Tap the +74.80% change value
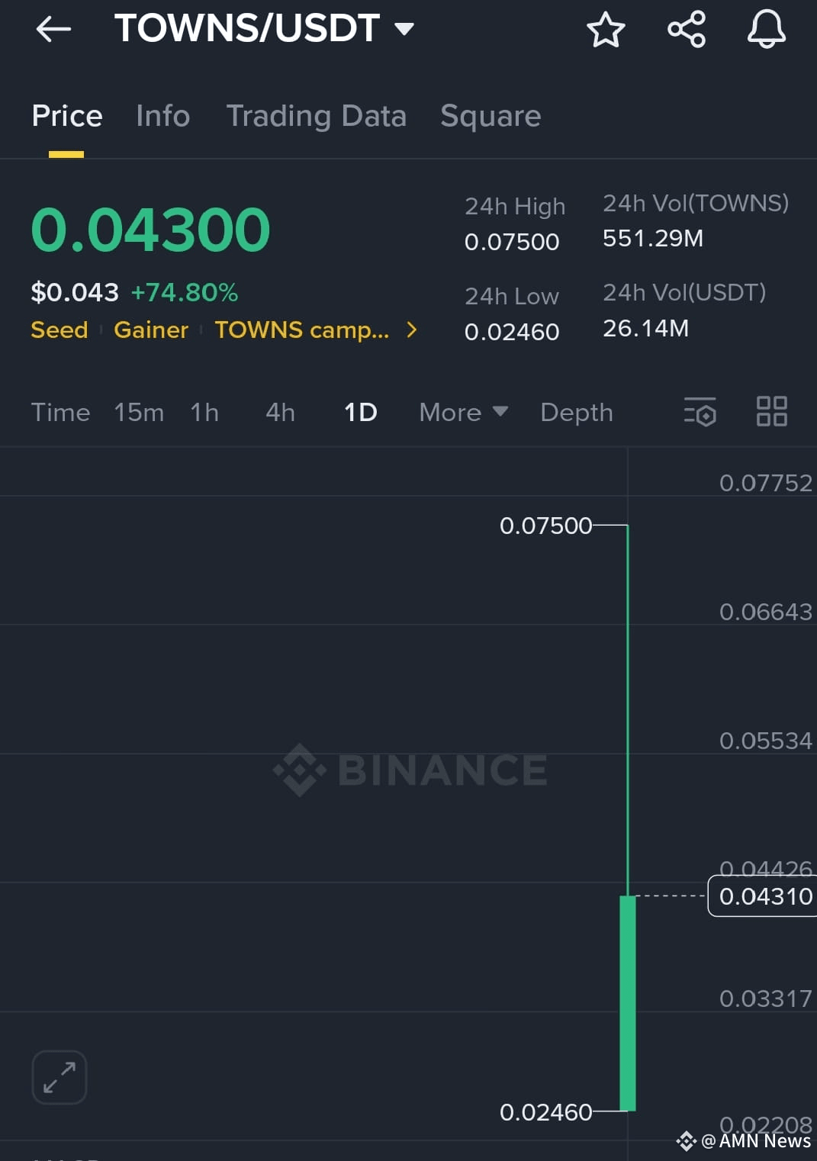 click(185, 292)
